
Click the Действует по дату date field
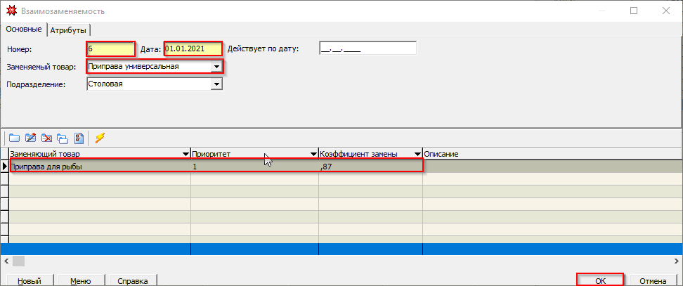coord(367,48)
